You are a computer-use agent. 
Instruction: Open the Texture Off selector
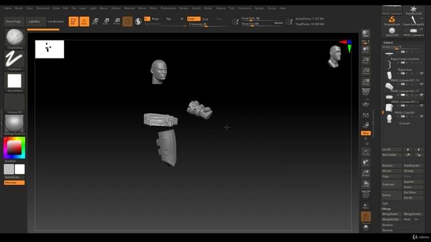[15, 104]
